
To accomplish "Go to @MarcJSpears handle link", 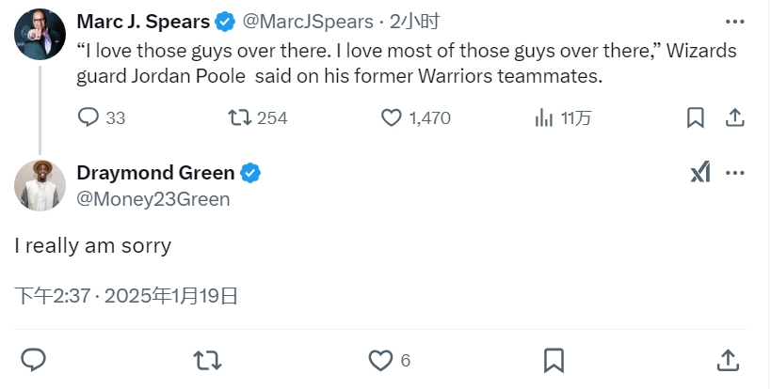I will tap(309, 21).
